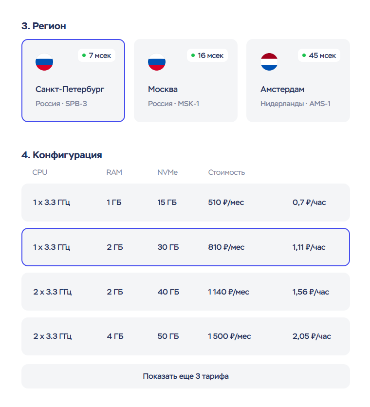Select the 1 500 ₽/мес configuration
The height and width of the screenshot is (407, 370).
(x=185, y=336)
